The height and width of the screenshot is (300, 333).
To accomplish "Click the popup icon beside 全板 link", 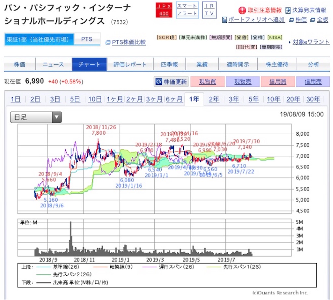I will (x=313, y=20).
